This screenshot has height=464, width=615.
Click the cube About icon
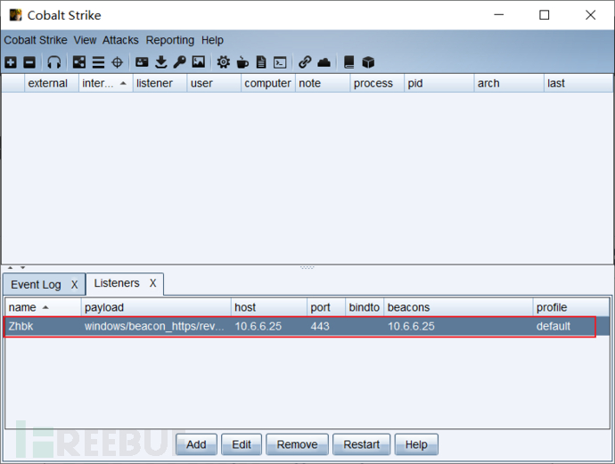(368, 62)
